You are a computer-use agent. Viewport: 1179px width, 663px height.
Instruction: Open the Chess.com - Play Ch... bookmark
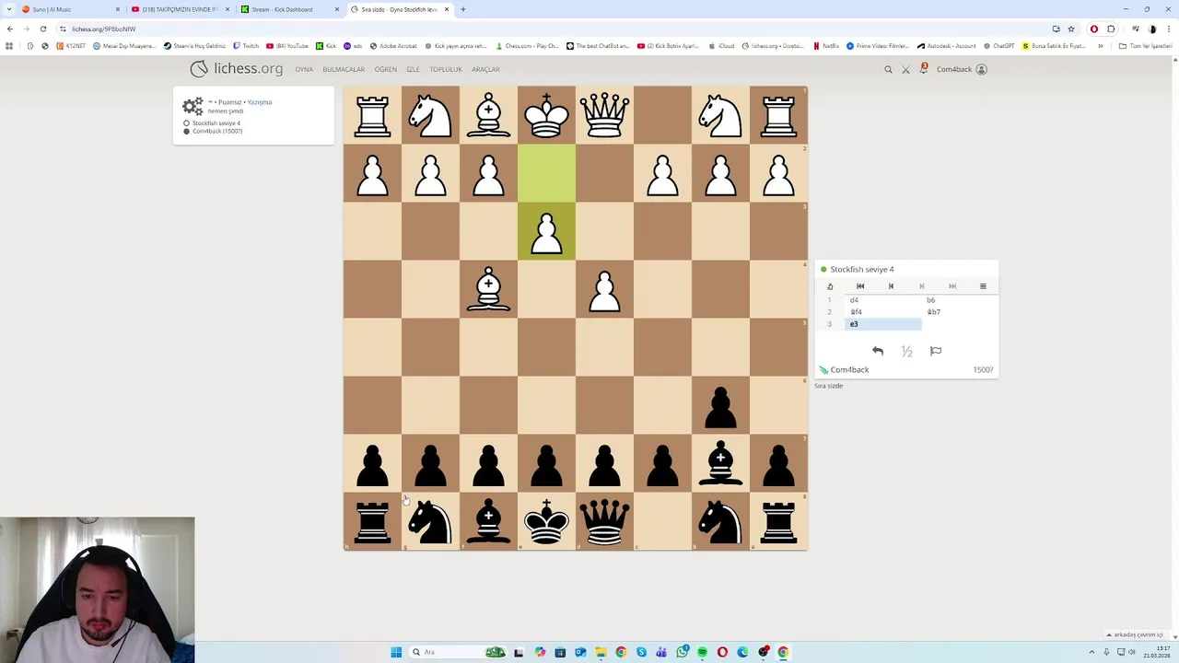(527, 46)
